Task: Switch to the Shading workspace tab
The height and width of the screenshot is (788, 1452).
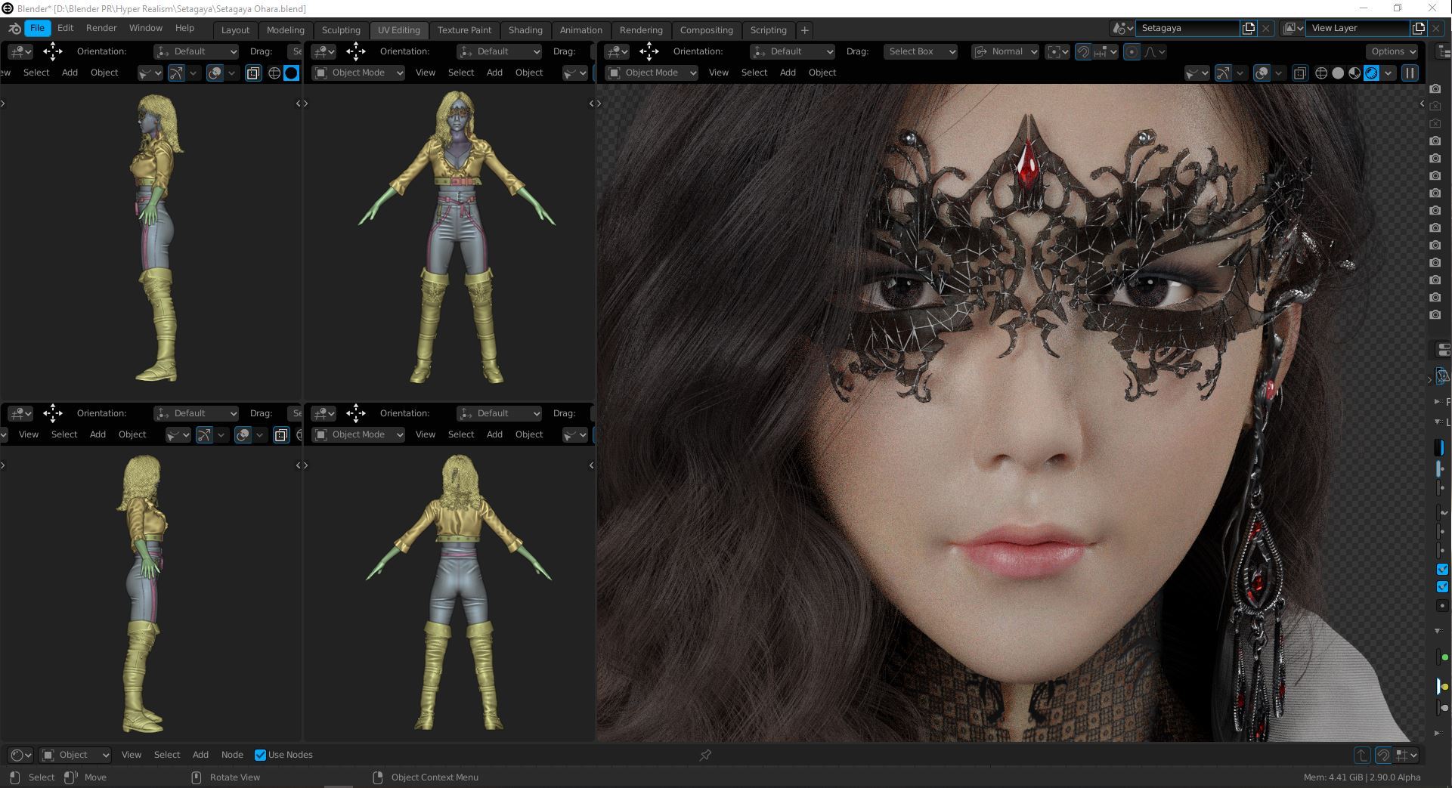Action: point(525,30)
